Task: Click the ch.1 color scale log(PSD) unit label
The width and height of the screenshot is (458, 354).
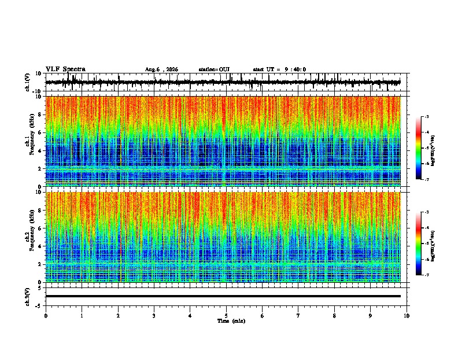Action: point(433,150)
